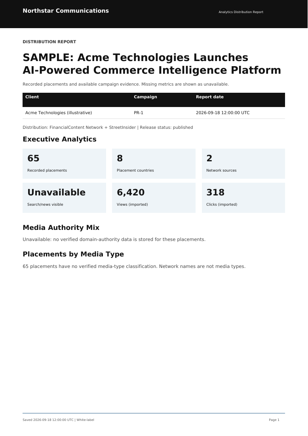The height and width of the screenshot is (436, 308).
Task: Click the 2026-09-18 report date cell
Action: [x=223, y=113]
